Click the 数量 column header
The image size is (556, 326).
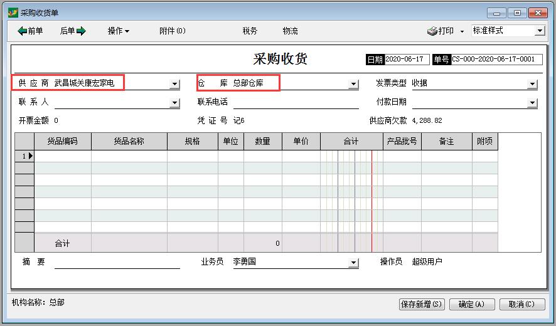(x=263, y=142)
